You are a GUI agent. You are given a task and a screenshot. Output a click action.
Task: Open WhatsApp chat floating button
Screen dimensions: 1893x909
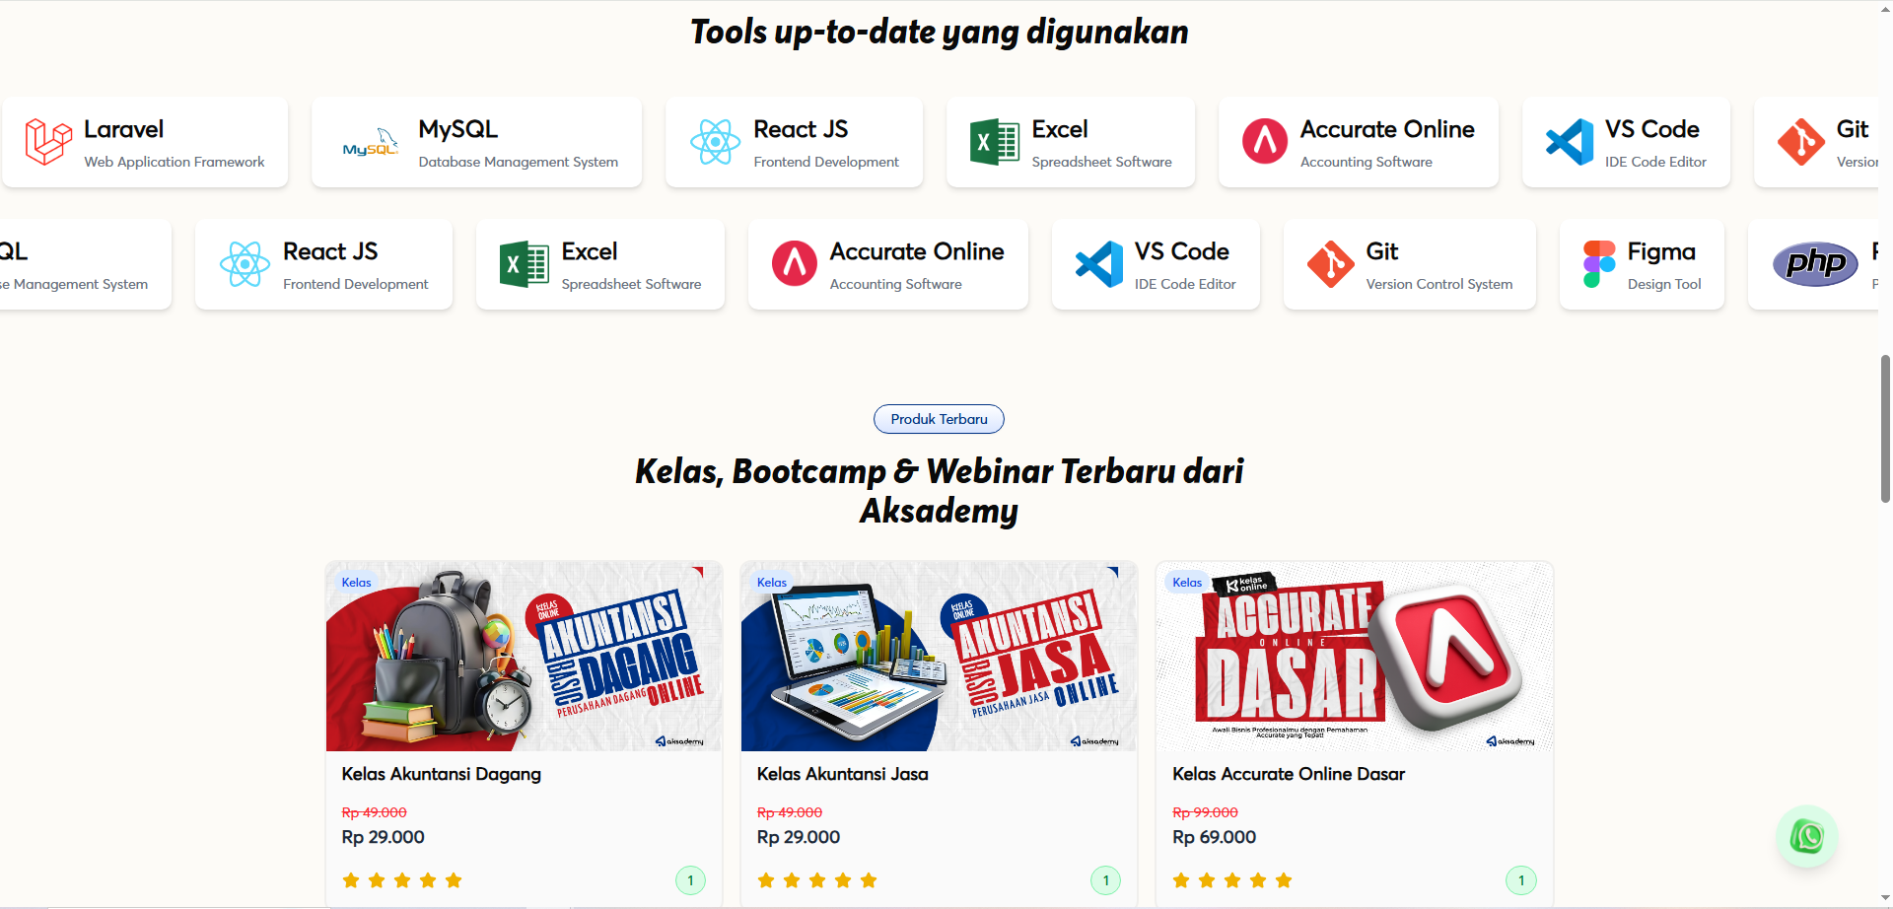click(x=1807, y=837)
